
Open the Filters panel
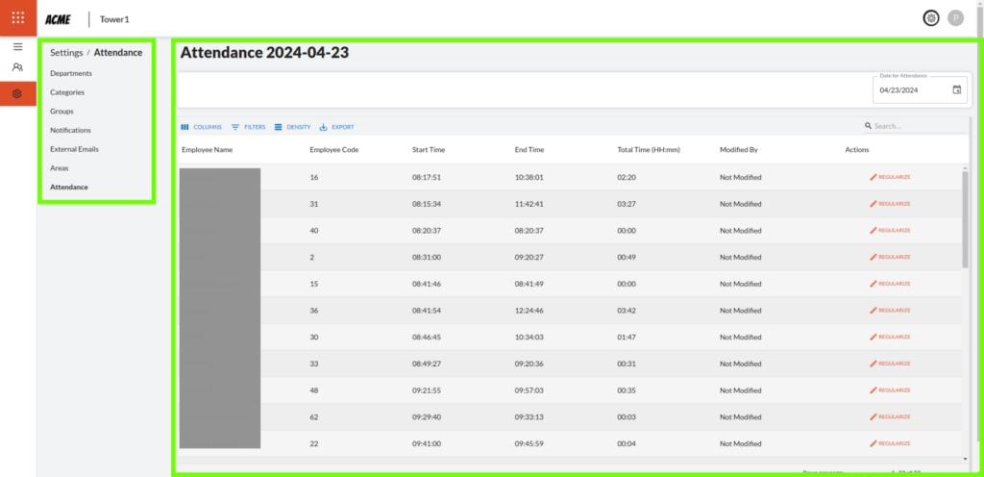(248, 127)
